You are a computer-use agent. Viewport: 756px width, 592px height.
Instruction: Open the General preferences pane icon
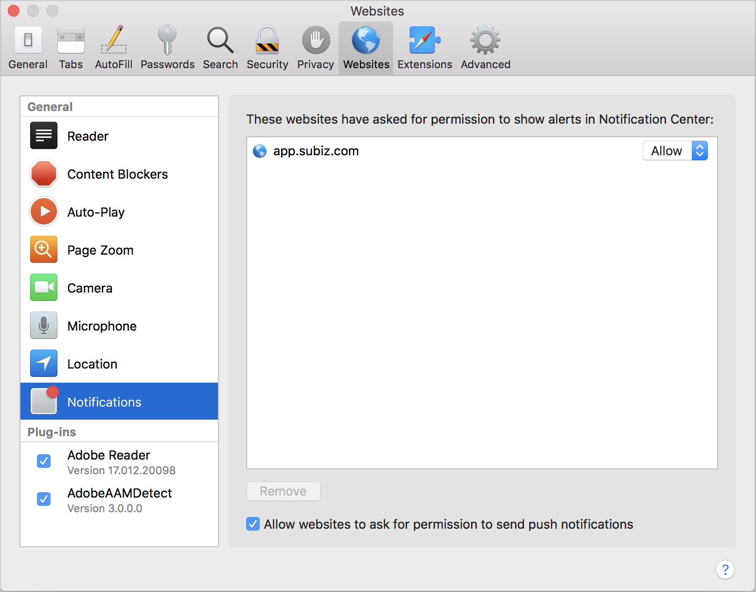pyautogui.click(x=28, y=40)
